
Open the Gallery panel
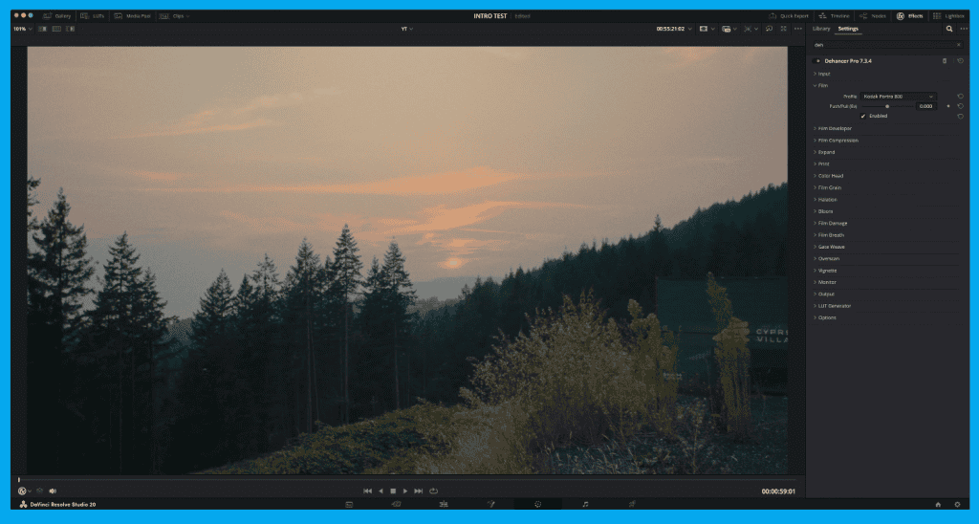57,16
